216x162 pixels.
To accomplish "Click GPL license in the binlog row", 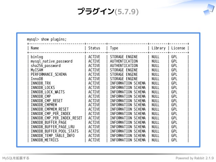I will coord(174,57).
